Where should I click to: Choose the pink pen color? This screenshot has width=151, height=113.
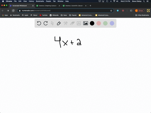(99, 23)
